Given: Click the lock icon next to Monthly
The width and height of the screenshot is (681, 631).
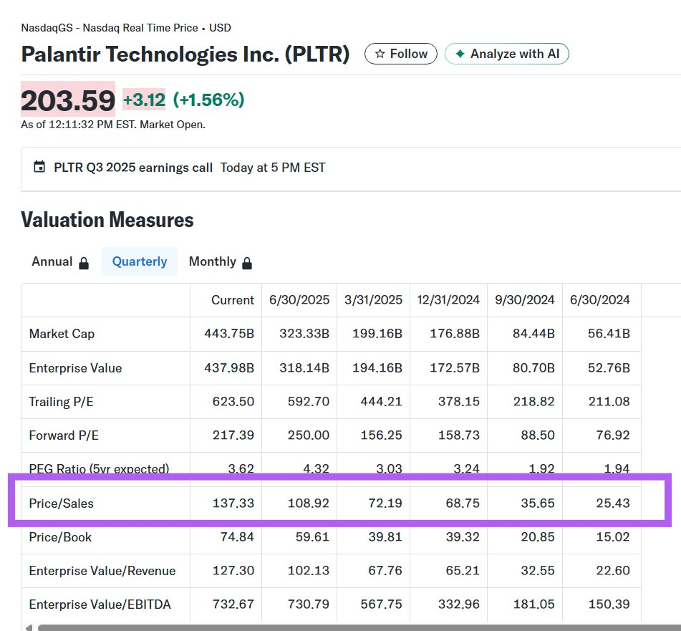Looking at the screenshot, I should pyautogui.click(x=247, y=263).
